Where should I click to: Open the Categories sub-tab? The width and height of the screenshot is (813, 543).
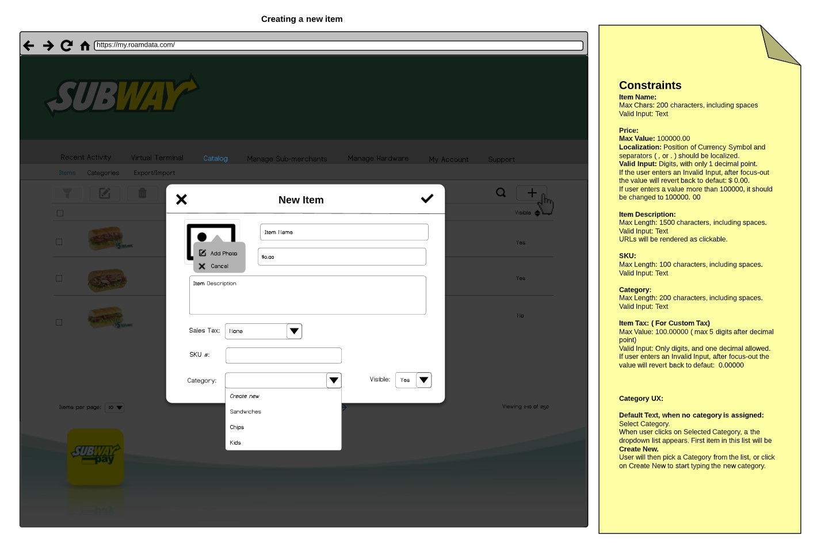pyautogui.click(x=103, y=173)
